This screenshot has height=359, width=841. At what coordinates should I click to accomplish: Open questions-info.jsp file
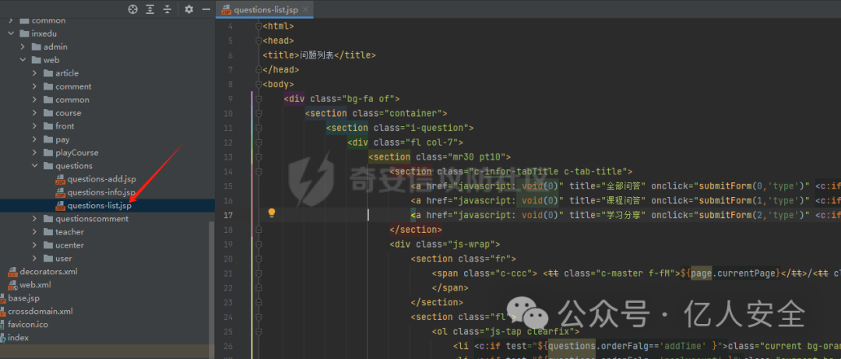101,192
